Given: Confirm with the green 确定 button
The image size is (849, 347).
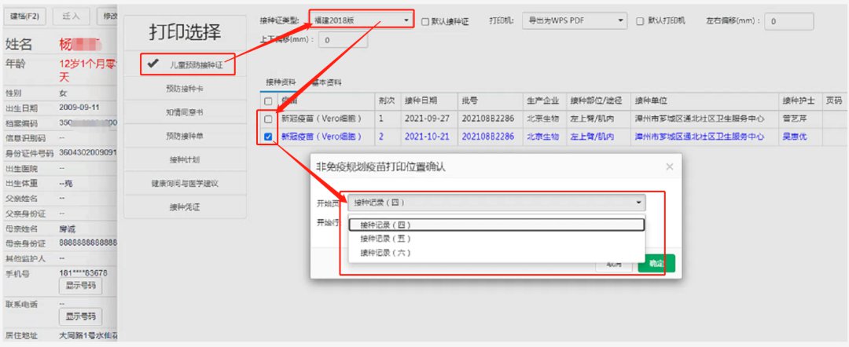Looking at the screenshot, I should tap(656, 263).
